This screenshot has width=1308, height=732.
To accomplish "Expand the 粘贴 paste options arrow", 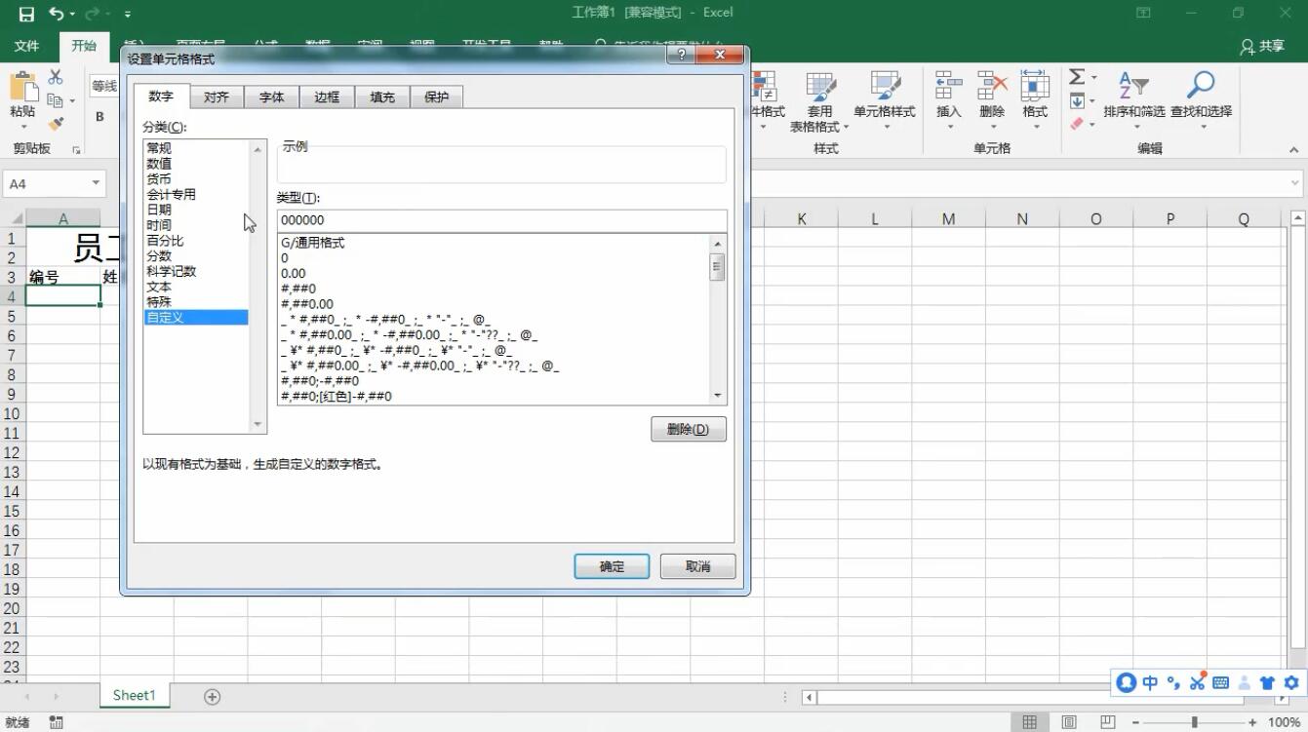I will pyautogui.click(x=22, y=127).
